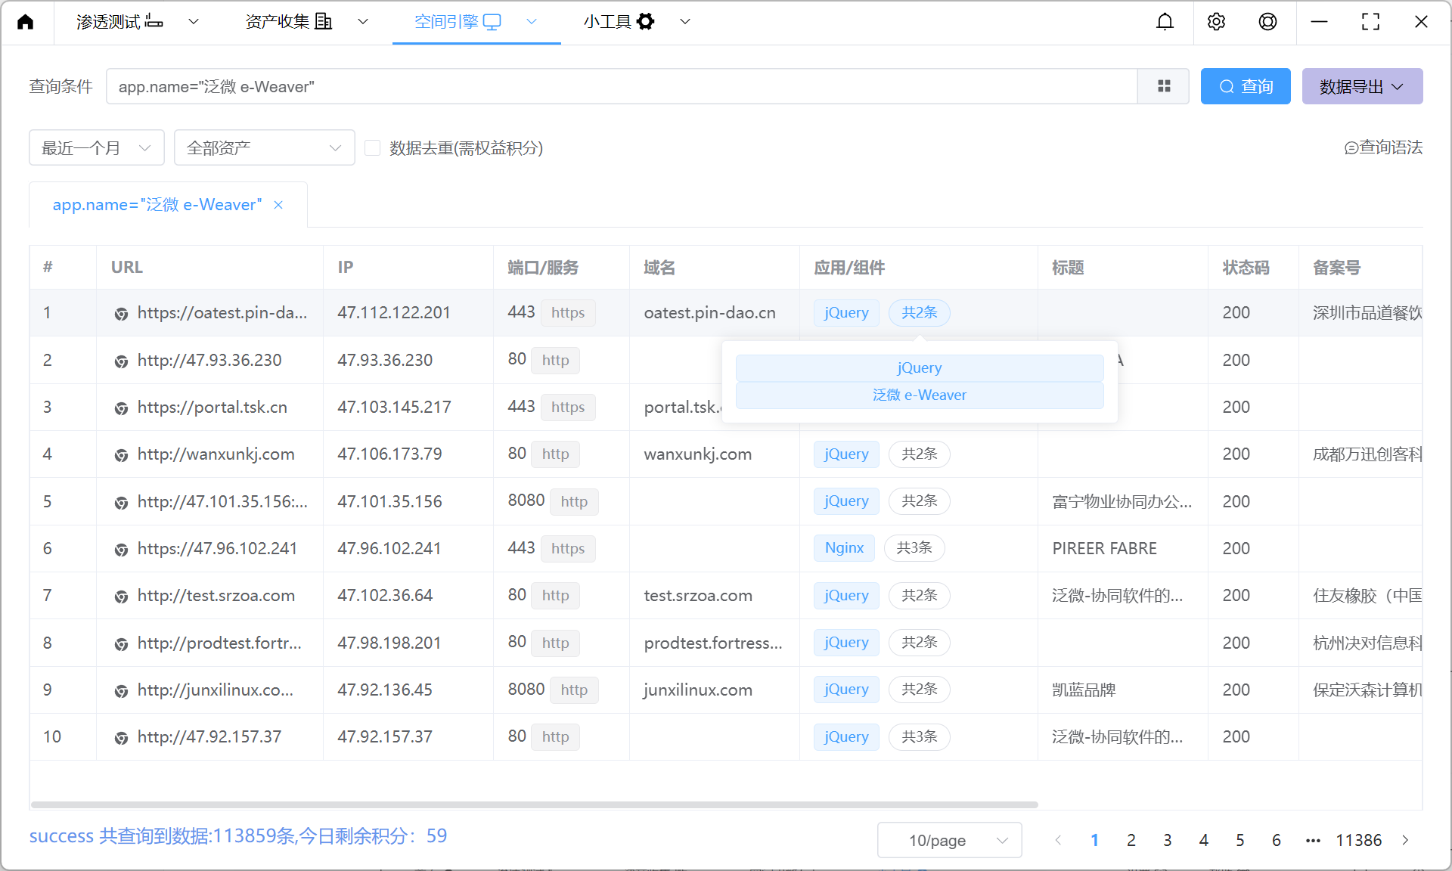The image size is (1452, 871).
Task: Open the notification bell
Action: coord(1165,22)
